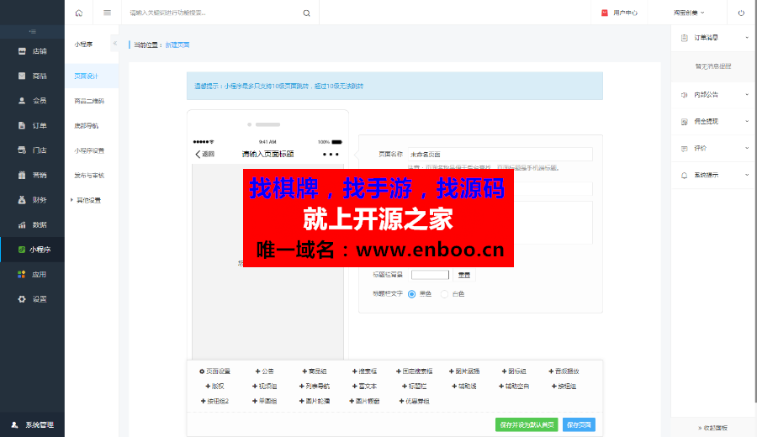Collapse the right panel via 收起面板
The image size is (757, 437).
click(712, 428)
